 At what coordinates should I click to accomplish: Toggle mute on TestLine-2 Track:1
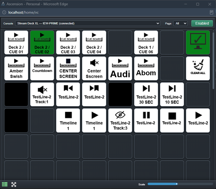pos(42,94)
